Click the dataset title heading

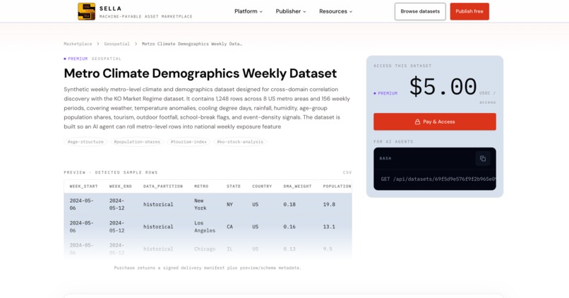(x=200, y=73)
